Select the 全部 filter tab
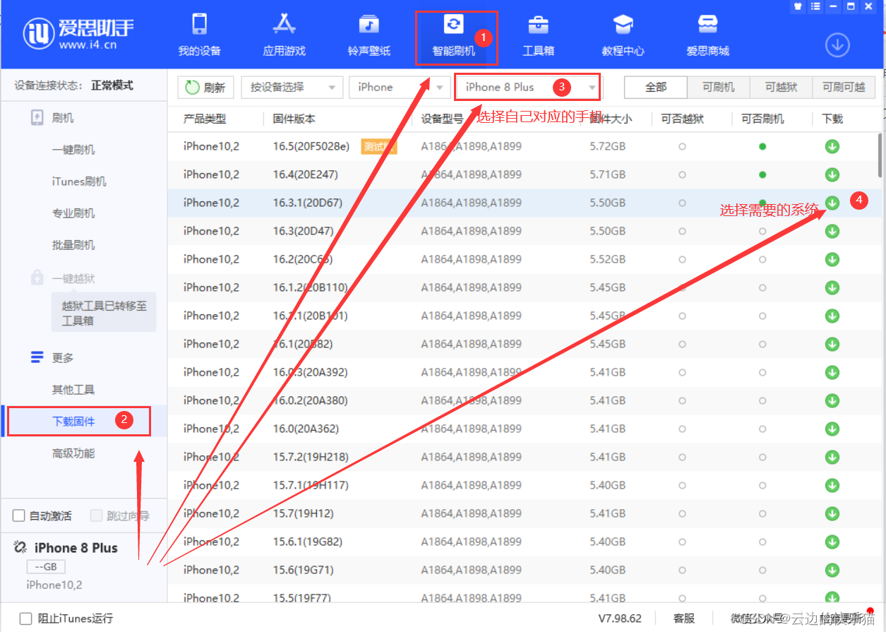The height and width of the screenshot is (632, 886). click(x=656, y=87)
